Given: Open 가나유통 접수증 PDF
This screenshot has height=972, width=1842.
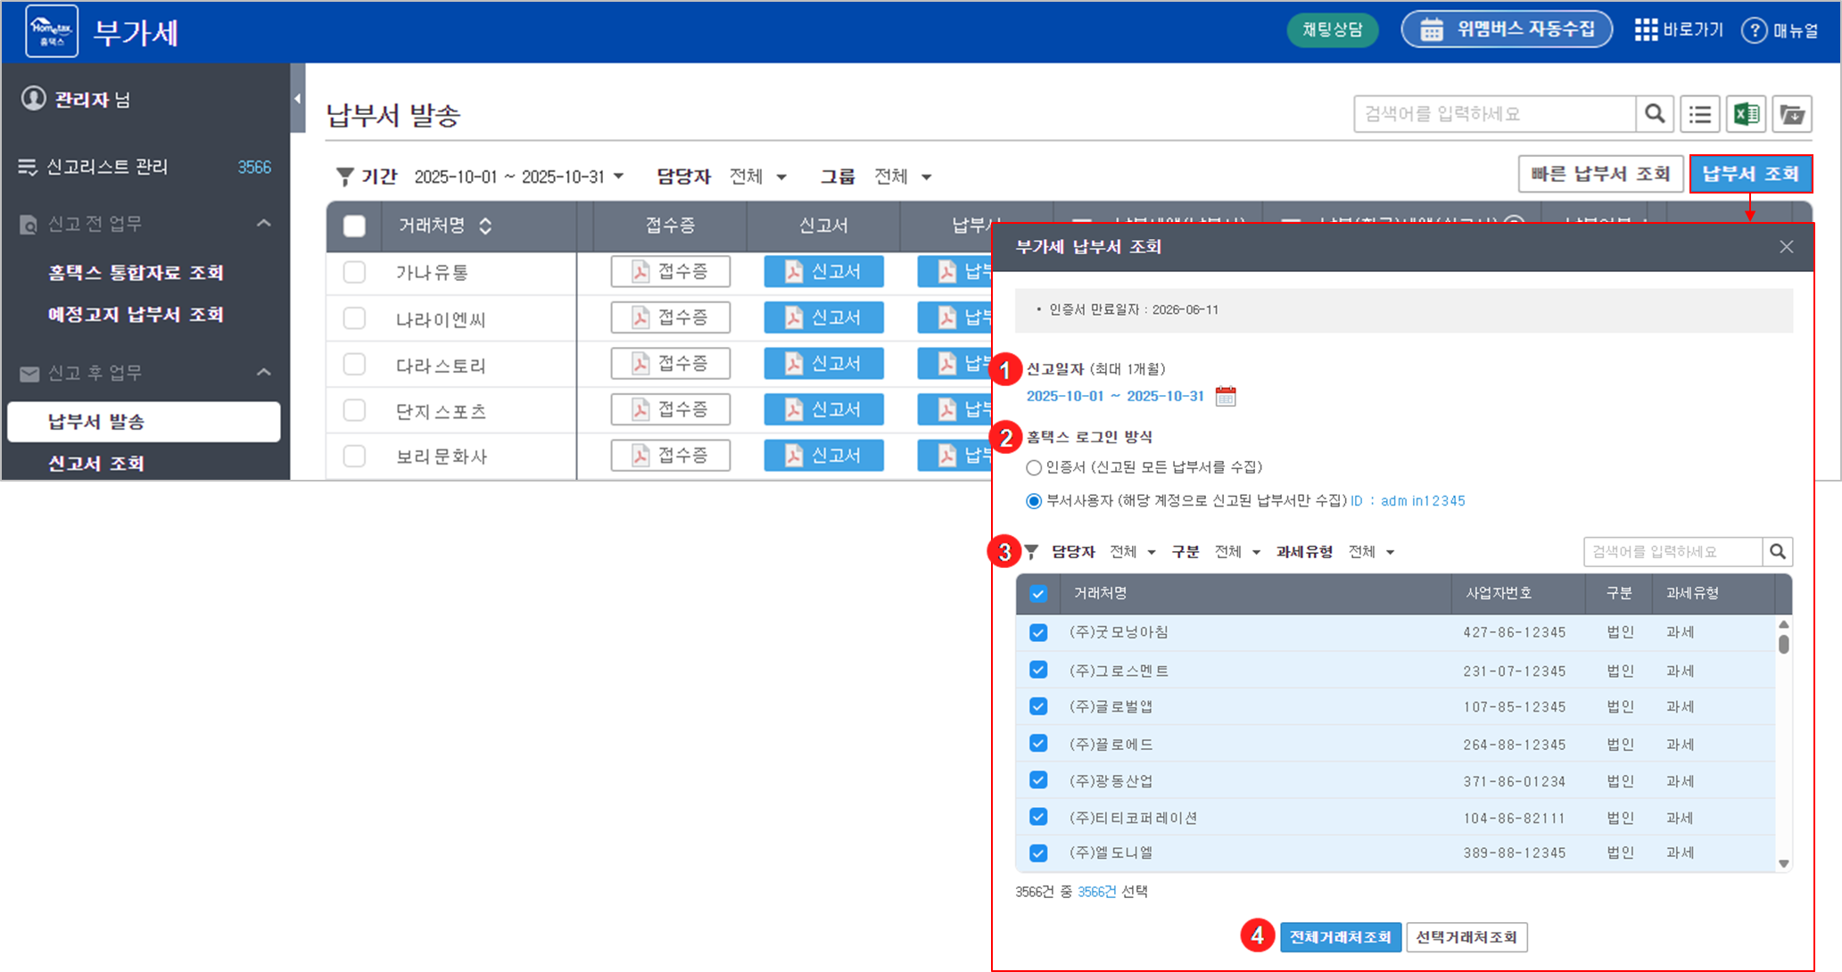Looking at the screenshot, I should coord(671,271).
